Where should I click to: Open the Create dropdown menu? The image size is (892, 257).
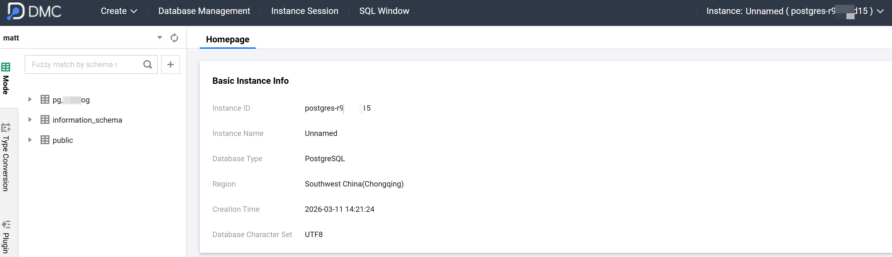click(x=119, y=11)
